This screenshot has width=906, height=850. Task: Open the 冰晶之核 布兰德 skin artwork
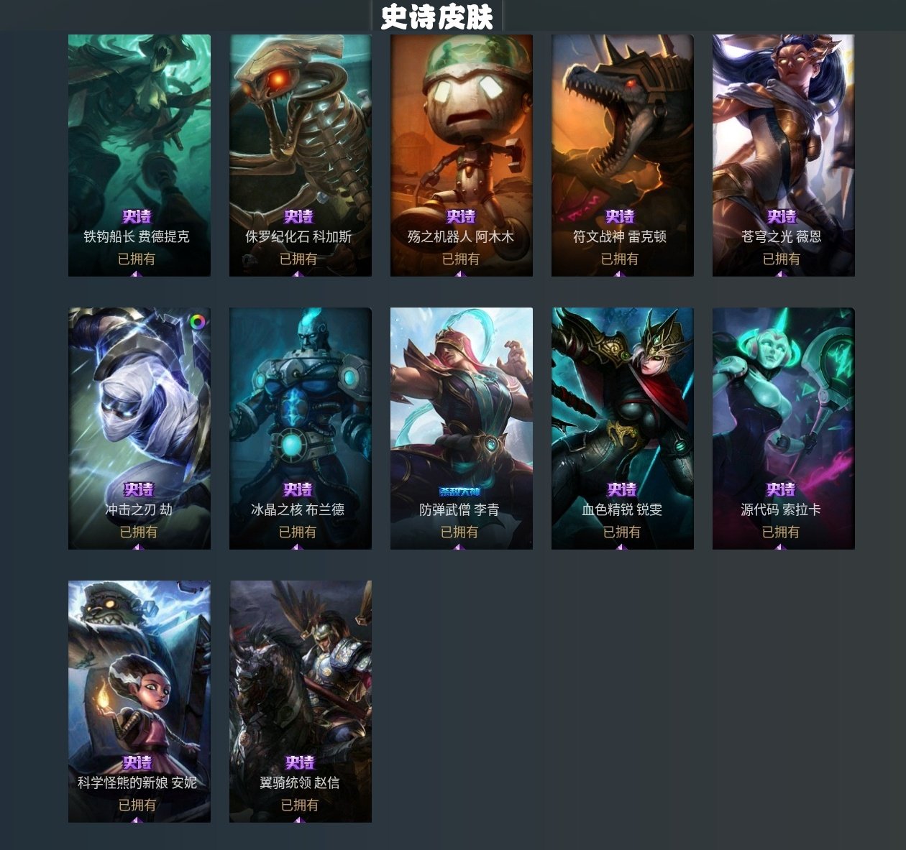[x=301, y=428]
